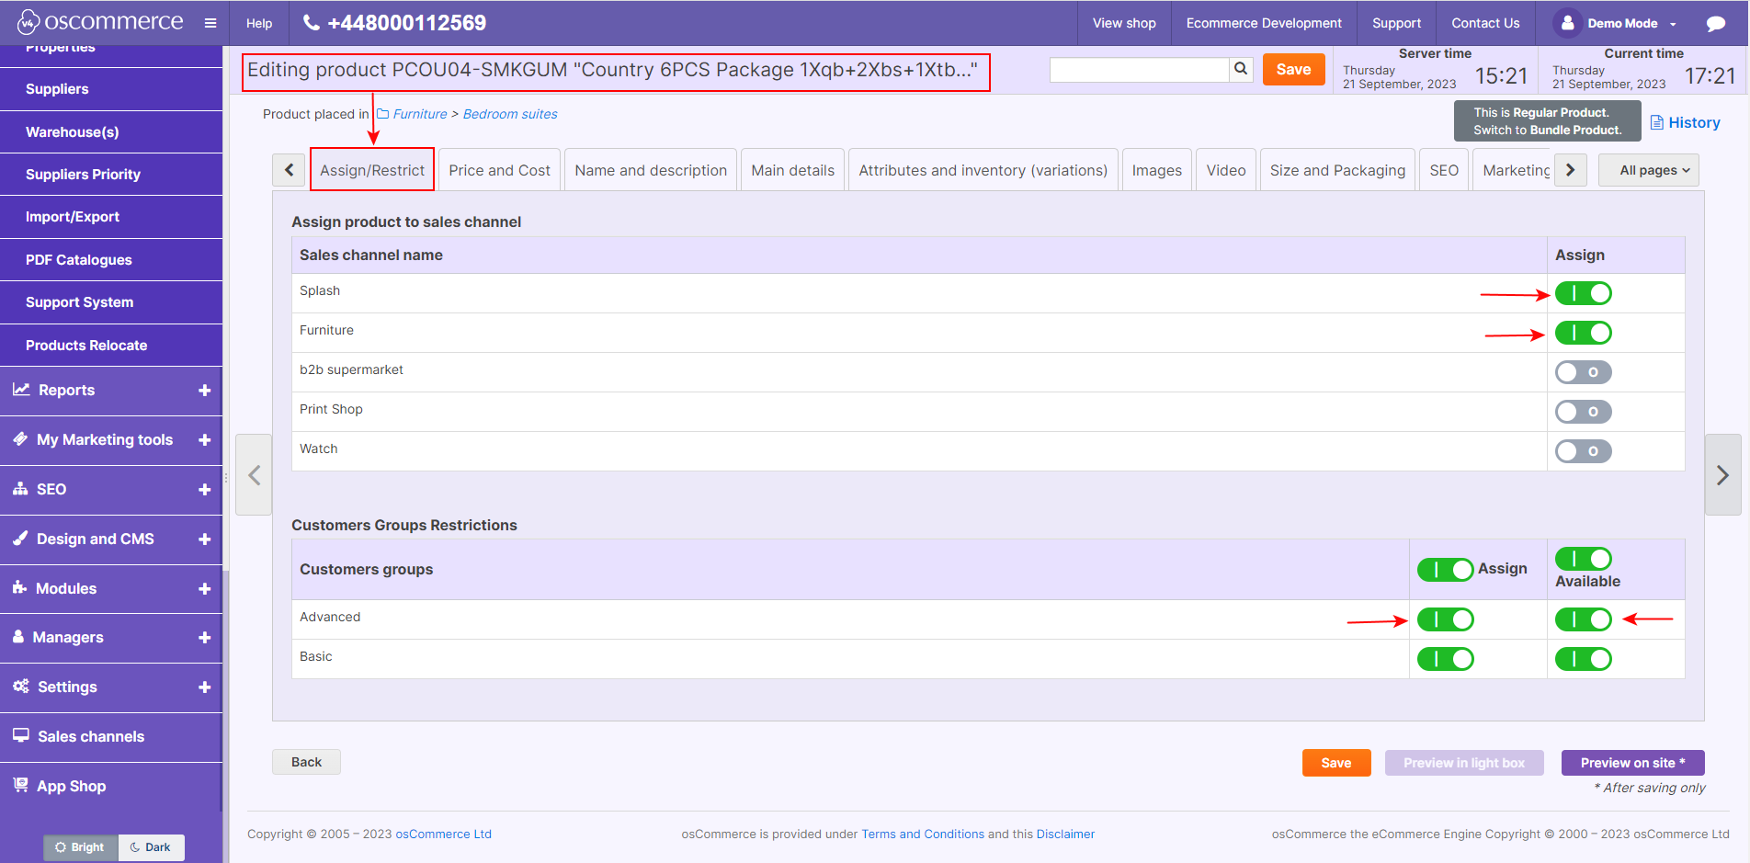Image resolution: width=1750 pixels, height=863 pixels.
Task: Open the Video tab
Action: (1225, 170)
